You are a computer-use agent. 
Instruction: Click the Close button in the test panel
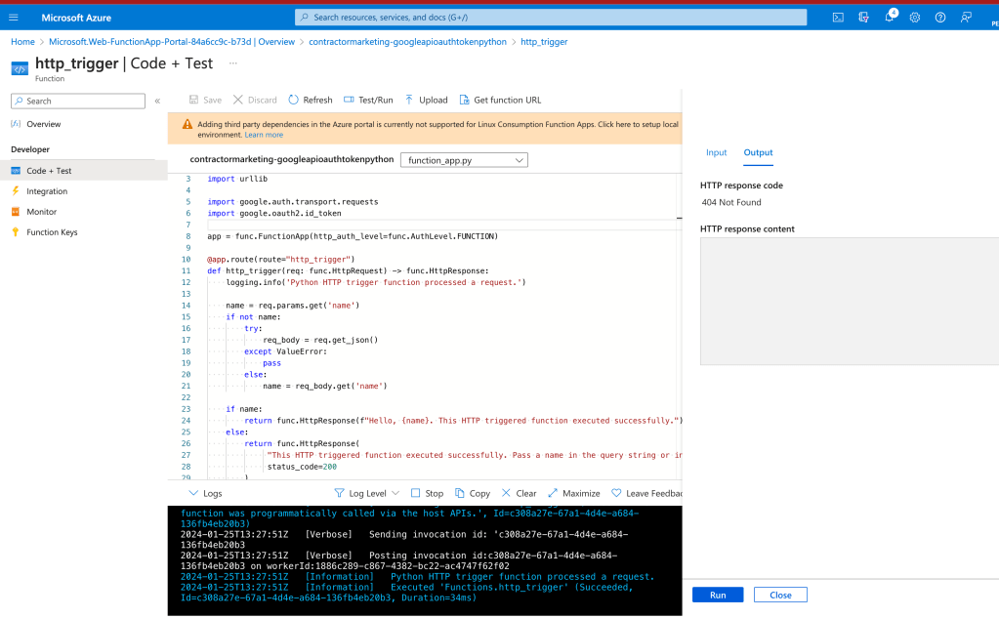pyautogui.click(x=780, y=596)
